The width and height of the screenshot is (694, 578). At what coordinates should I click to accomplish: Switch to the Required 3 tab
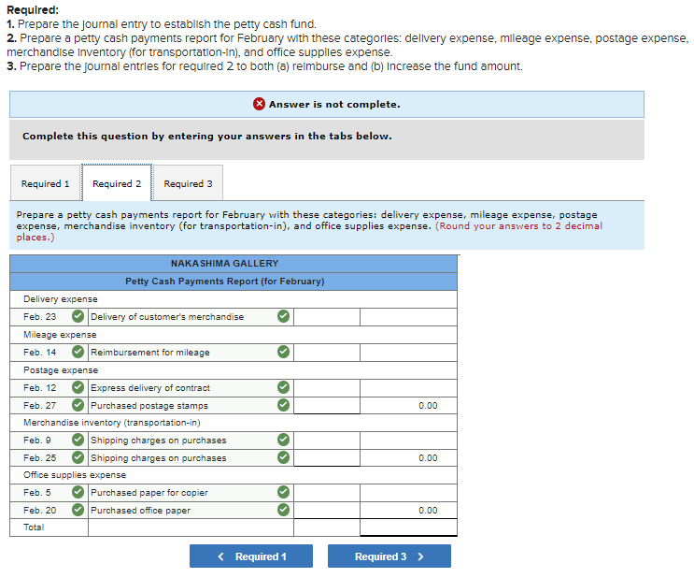click(188, 183)
